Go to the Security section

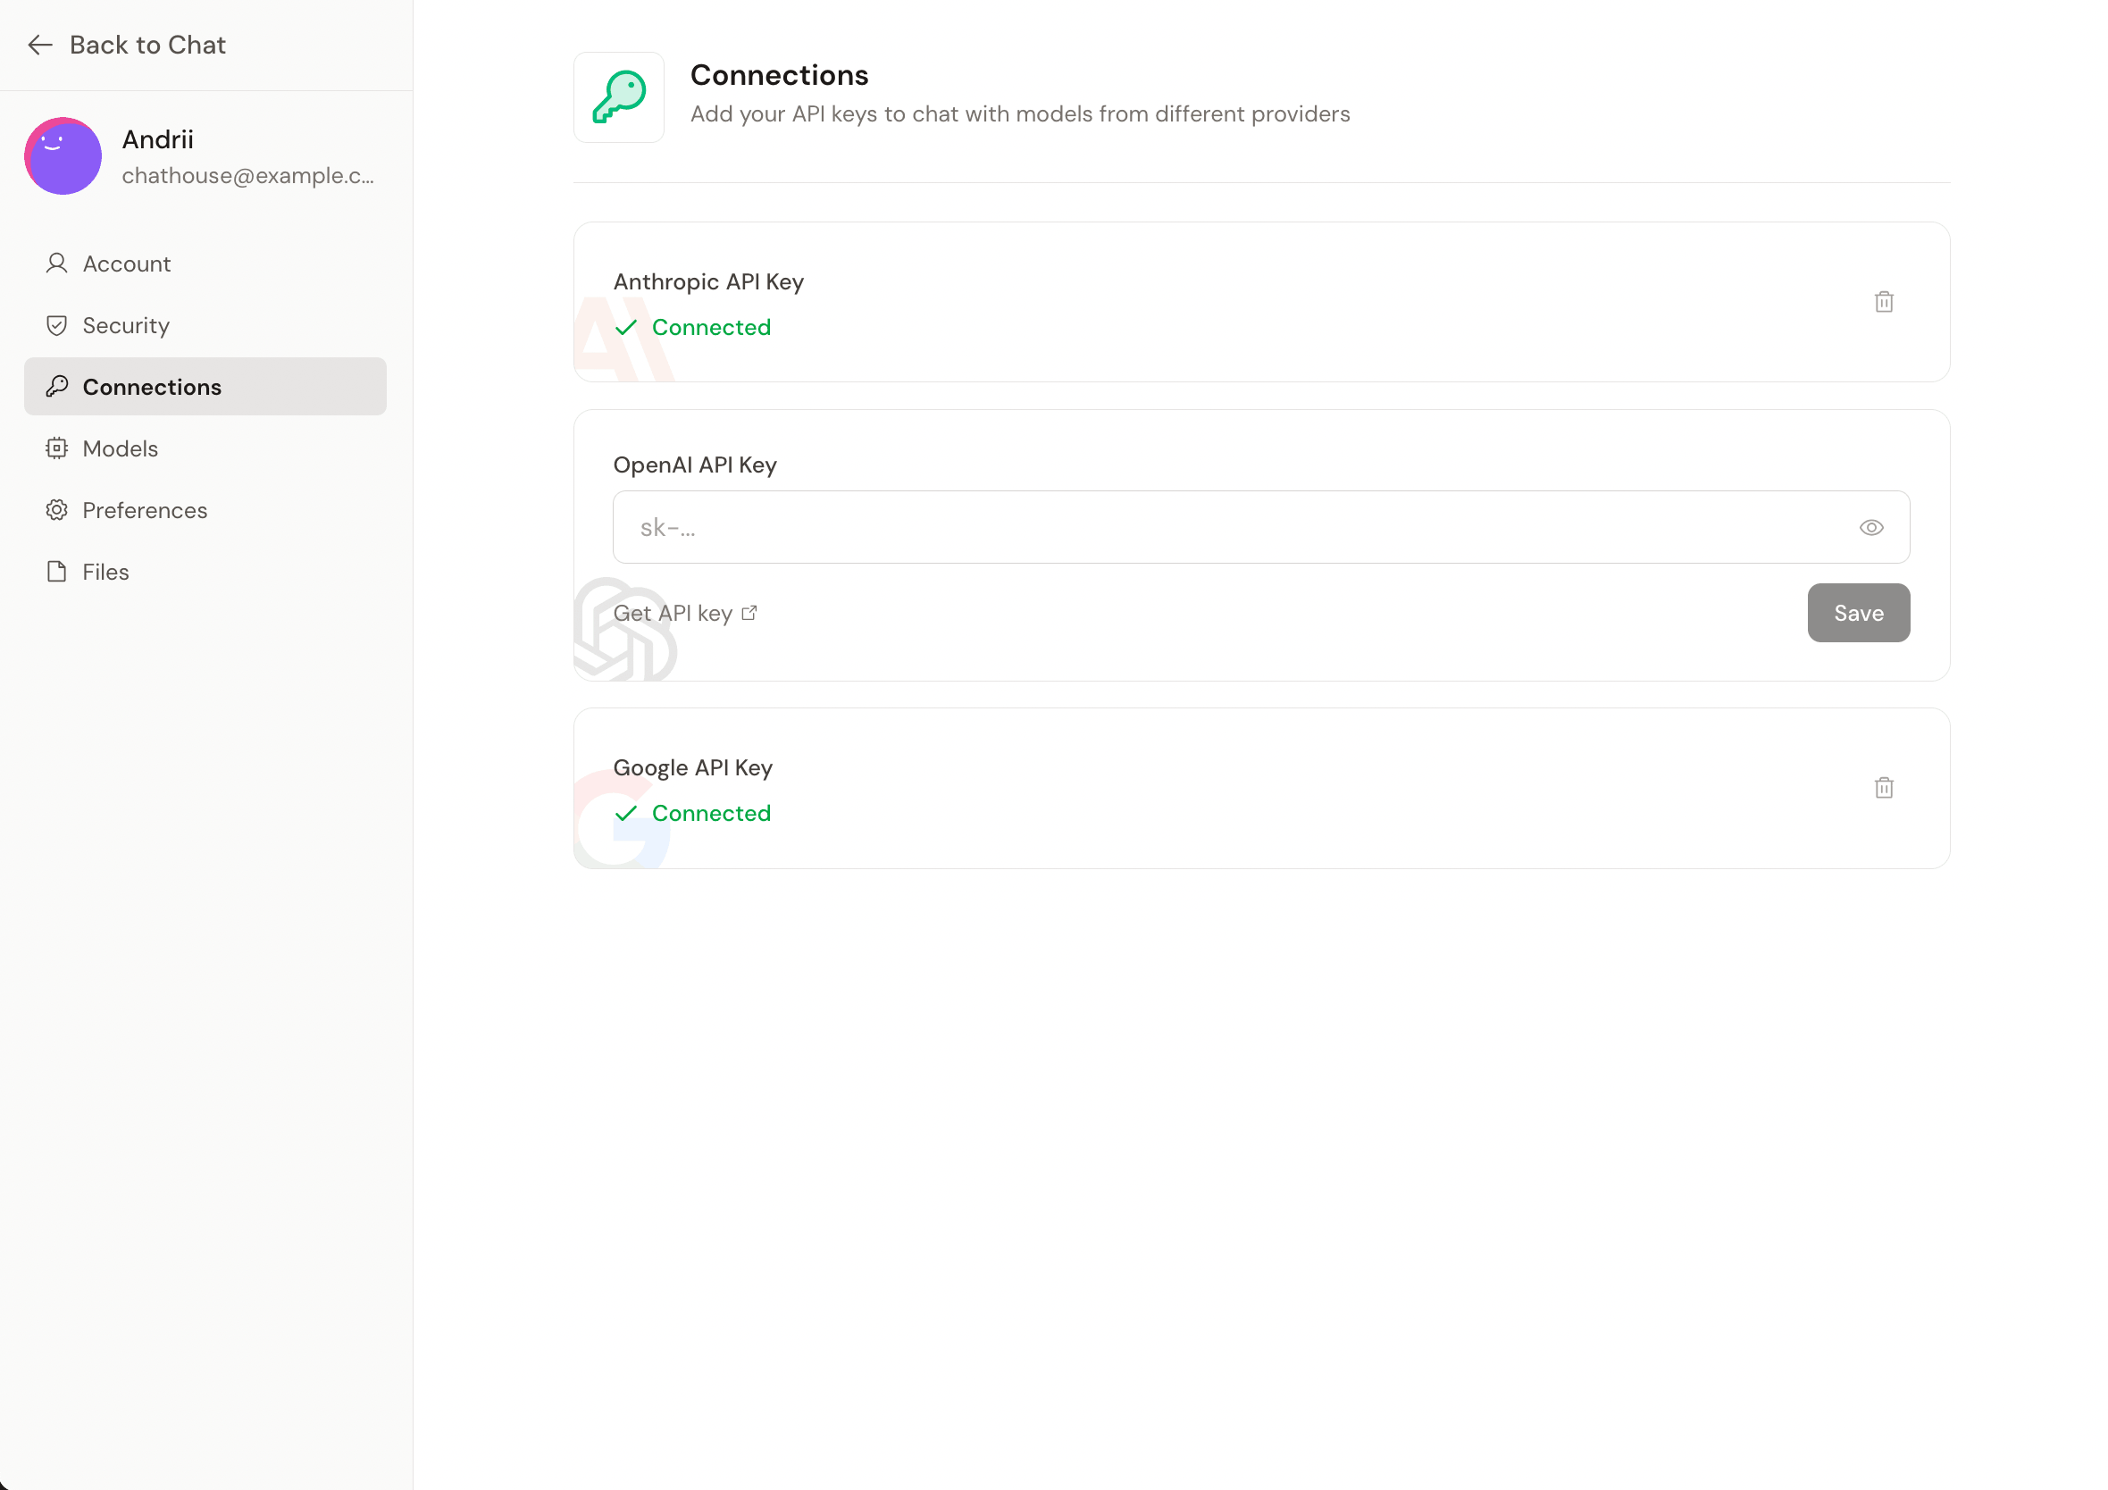tap(126, 326)
